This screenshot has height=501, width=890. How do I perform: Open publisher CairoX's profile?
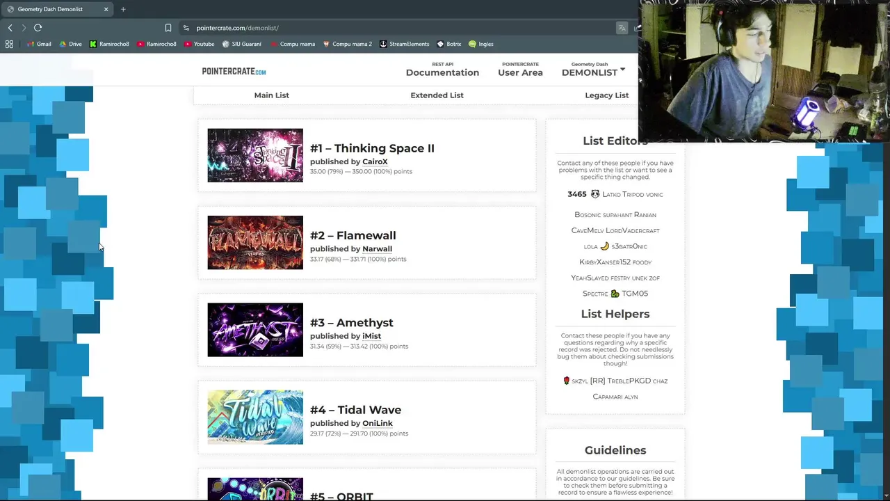pyautogui.click(x=375, y=161)
